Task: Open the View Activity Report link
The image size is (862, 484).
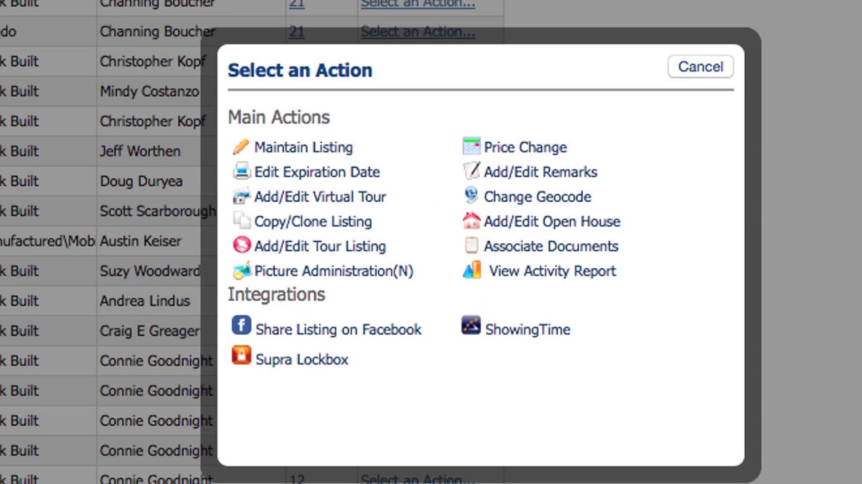Action: pyautogui.click(x=552, y=271)
